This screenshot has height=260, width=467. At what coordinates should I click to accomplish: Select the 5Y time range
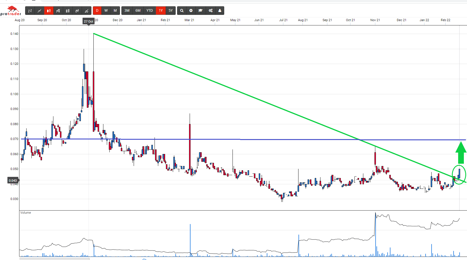click(171, 11)
